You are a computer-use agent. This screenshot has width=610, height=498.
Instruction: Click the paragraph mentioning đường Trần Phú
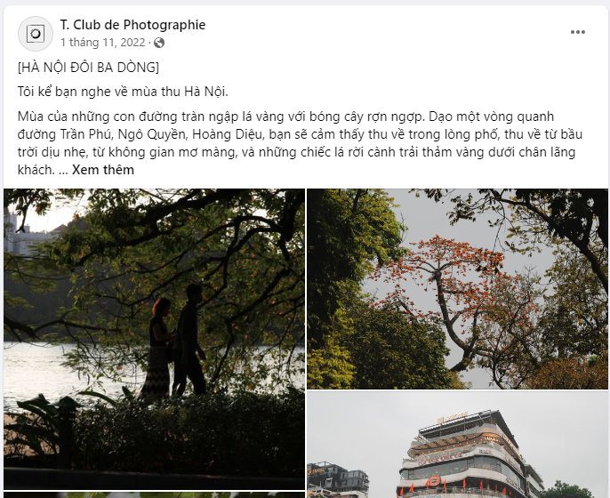click(300, 143)
